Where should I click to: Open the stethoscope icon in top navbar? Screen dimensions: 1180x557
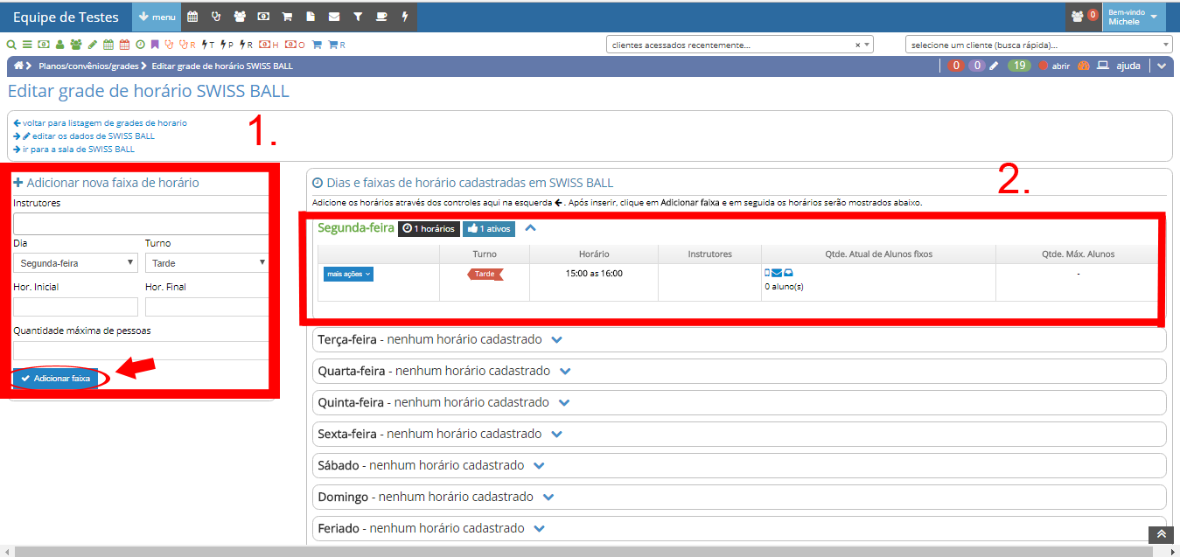[216, 17]
